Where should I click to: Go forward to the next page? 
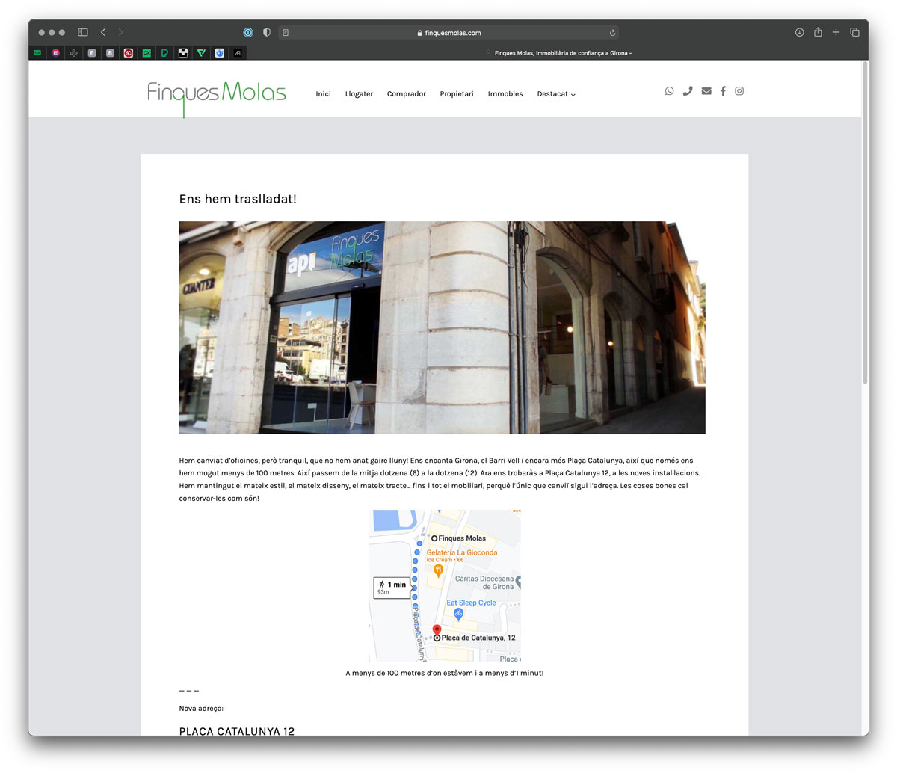click(x=120, y=32)
